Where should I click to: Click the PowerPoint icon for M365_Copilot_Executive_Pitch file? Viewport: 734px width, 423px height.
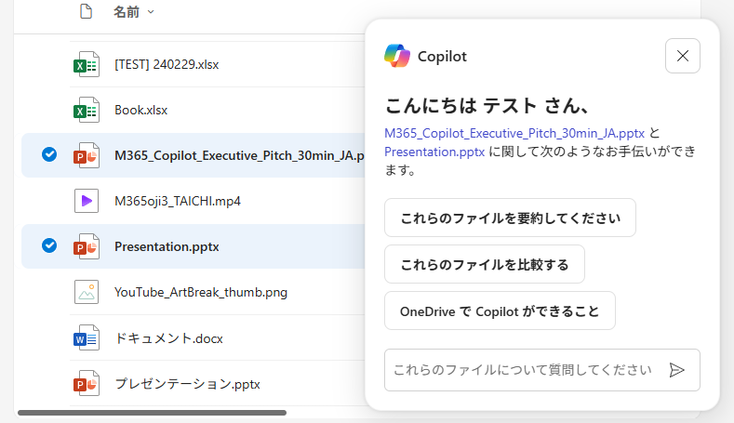(x=86, y=155)
